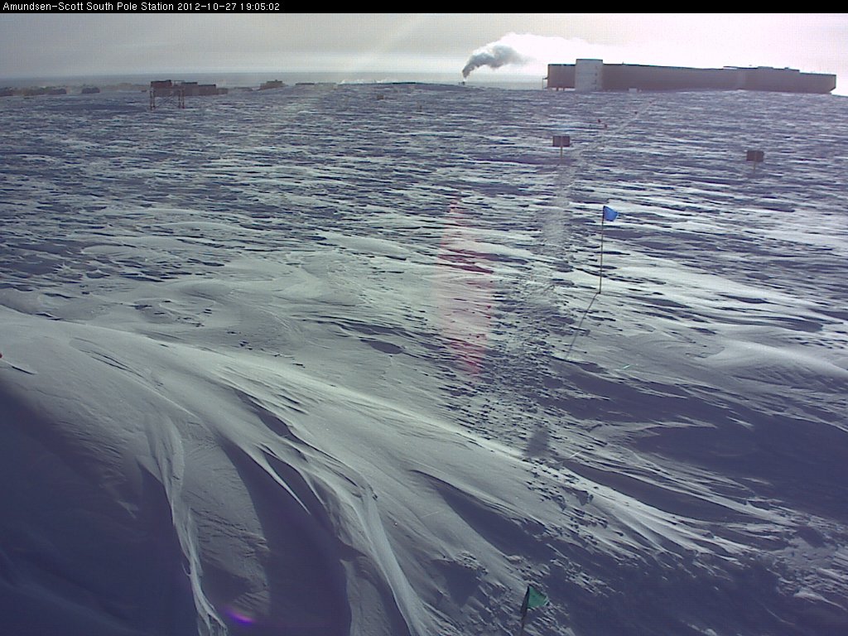
Task: Click the 'Amundsen-Scott South Pole Station' title text
Action: [x=88, y=6]
